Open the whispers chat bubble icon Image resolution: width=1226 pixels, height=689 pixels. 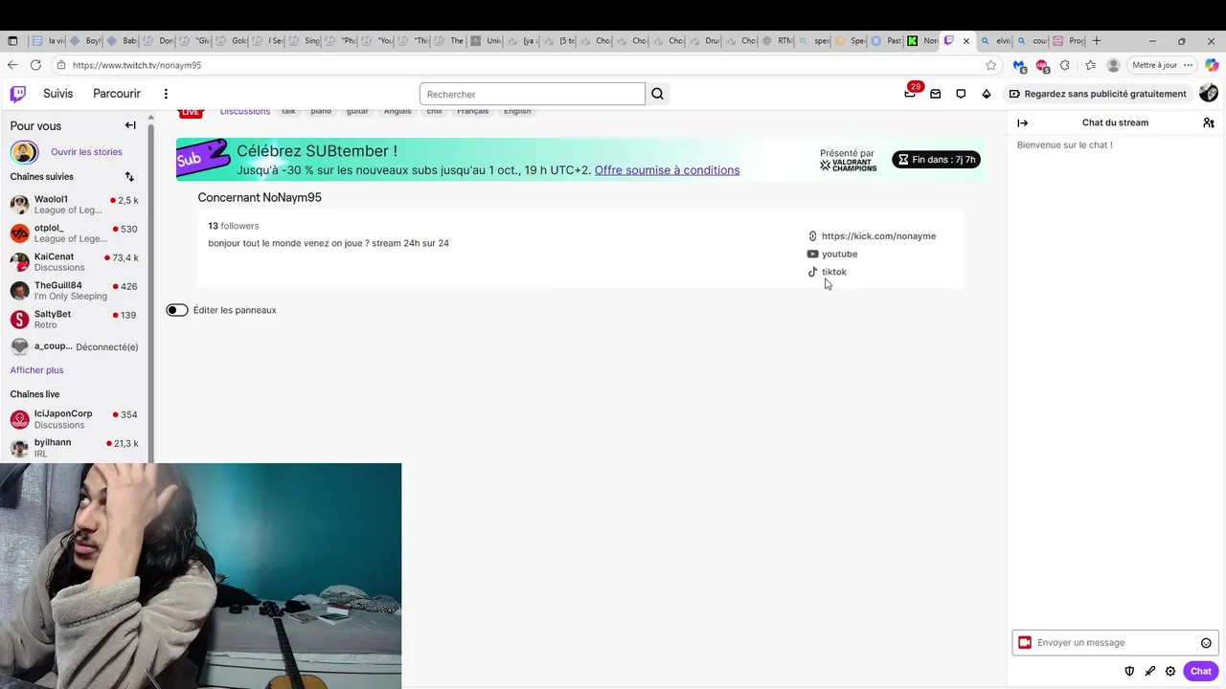coord(961,94)
